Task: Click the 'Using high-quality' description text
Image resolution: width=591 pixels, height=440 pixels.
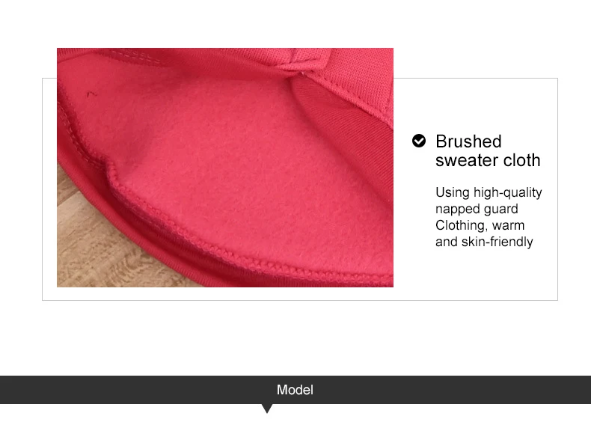Action: (489, 192)
